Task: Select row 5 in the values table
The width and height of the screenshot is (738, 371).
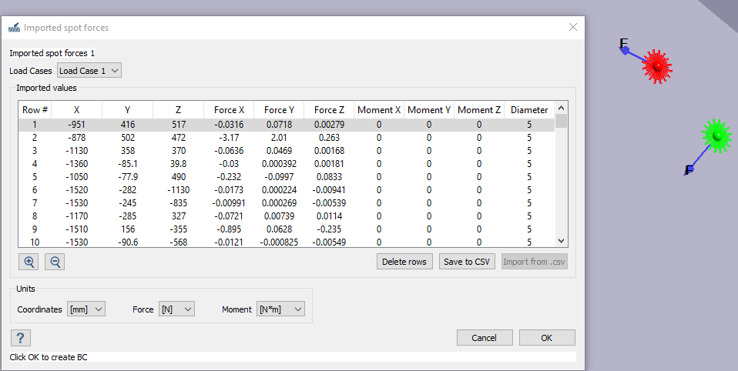Action: pos(35,176)
